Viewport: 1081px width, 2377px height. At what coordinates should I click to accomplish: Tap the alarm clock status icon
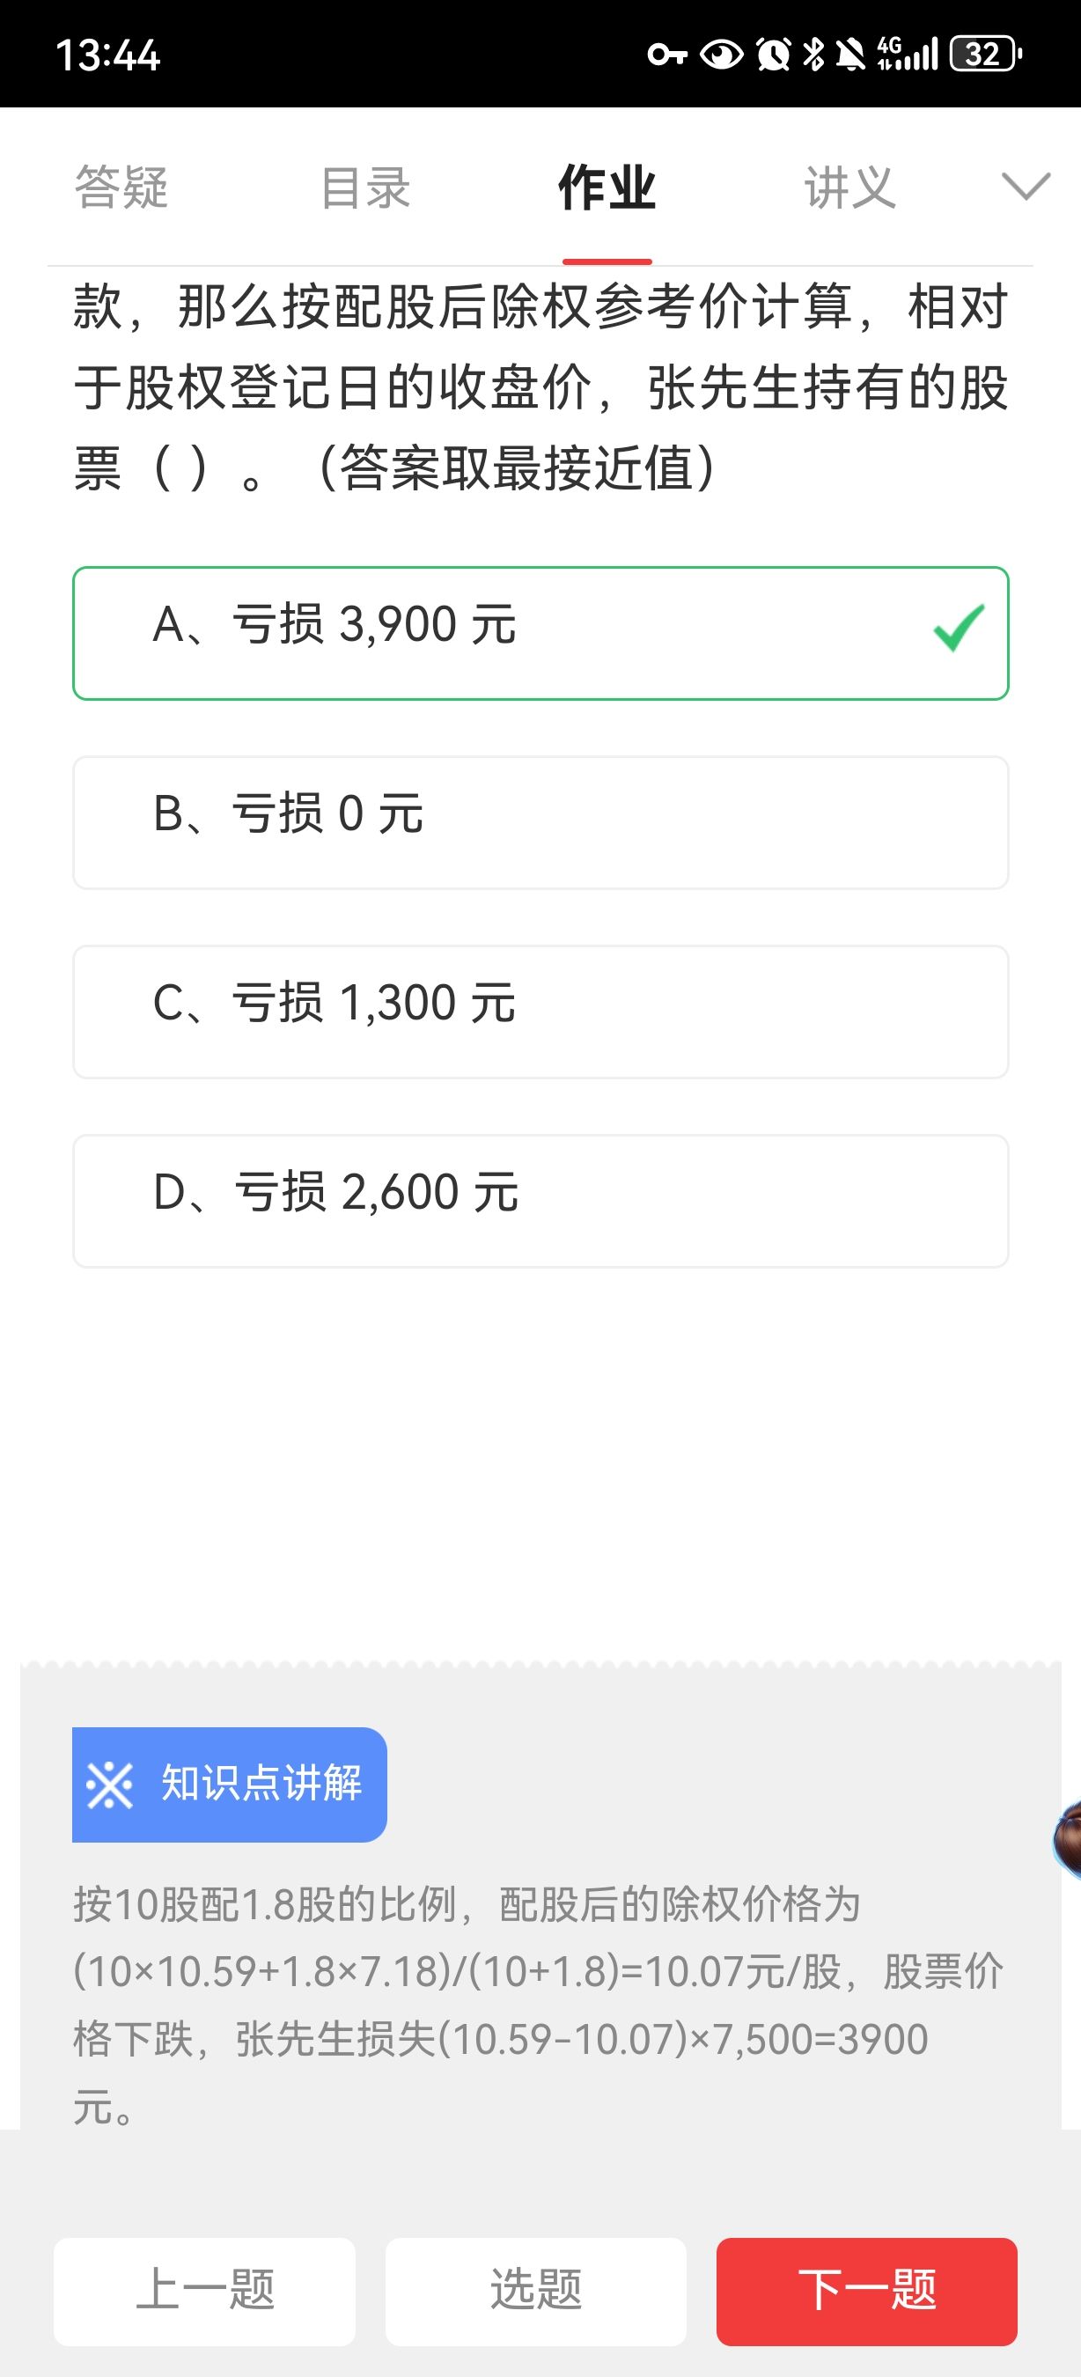[x=773, y=55]
